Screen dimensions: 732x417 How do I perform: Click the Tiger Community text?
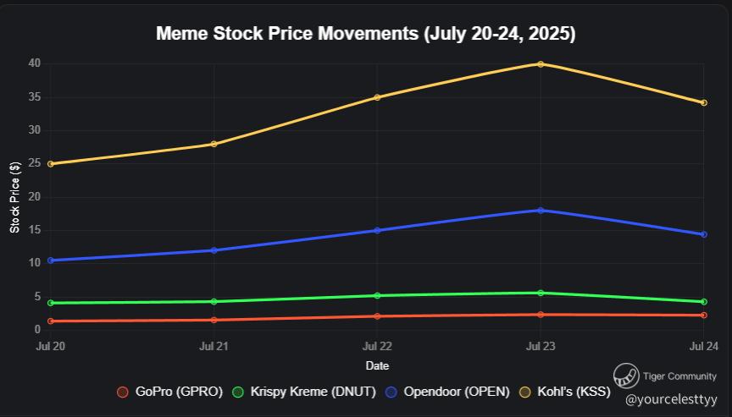click(679, 376)
